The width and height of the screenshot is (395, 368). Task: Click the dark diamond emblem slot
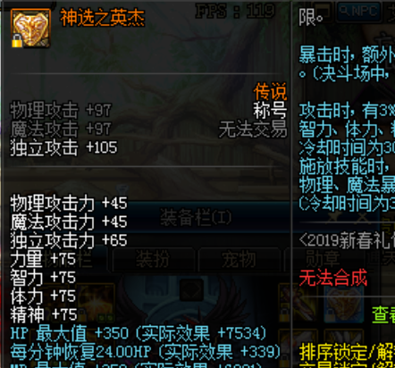[191, 289]
